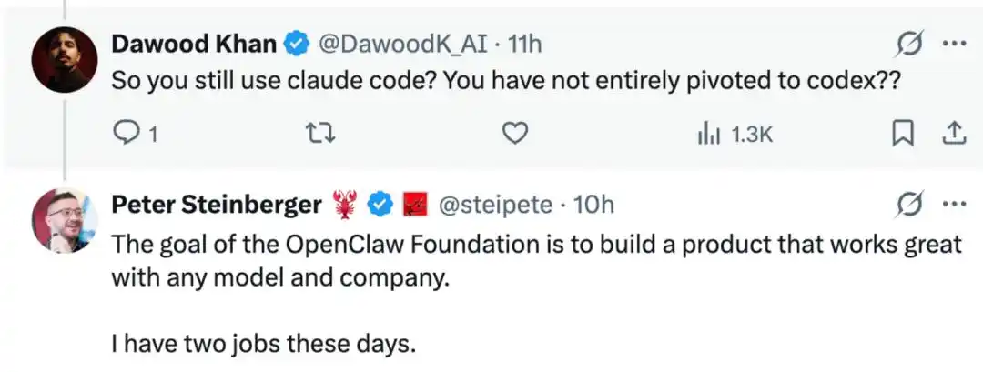983x372 pixels.
Task: Open the @steipete handle link
Action: point(495,206)
